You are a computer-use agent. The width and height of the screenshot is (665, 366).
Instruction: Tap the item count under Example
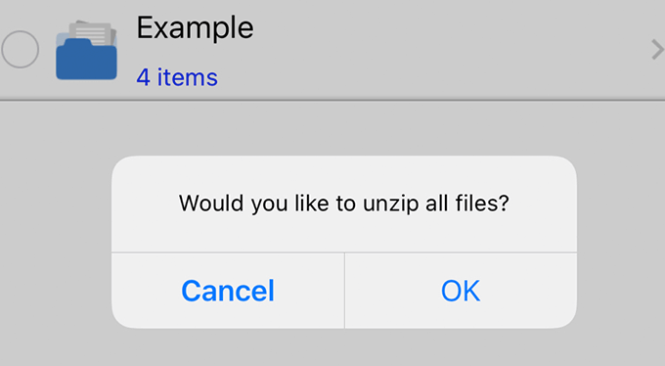point(177,77)
